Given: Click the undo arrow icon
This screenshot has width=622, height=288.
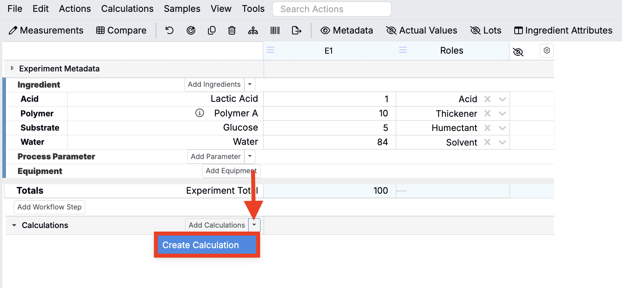Looking at the screenshot, I should click(169, 30).
